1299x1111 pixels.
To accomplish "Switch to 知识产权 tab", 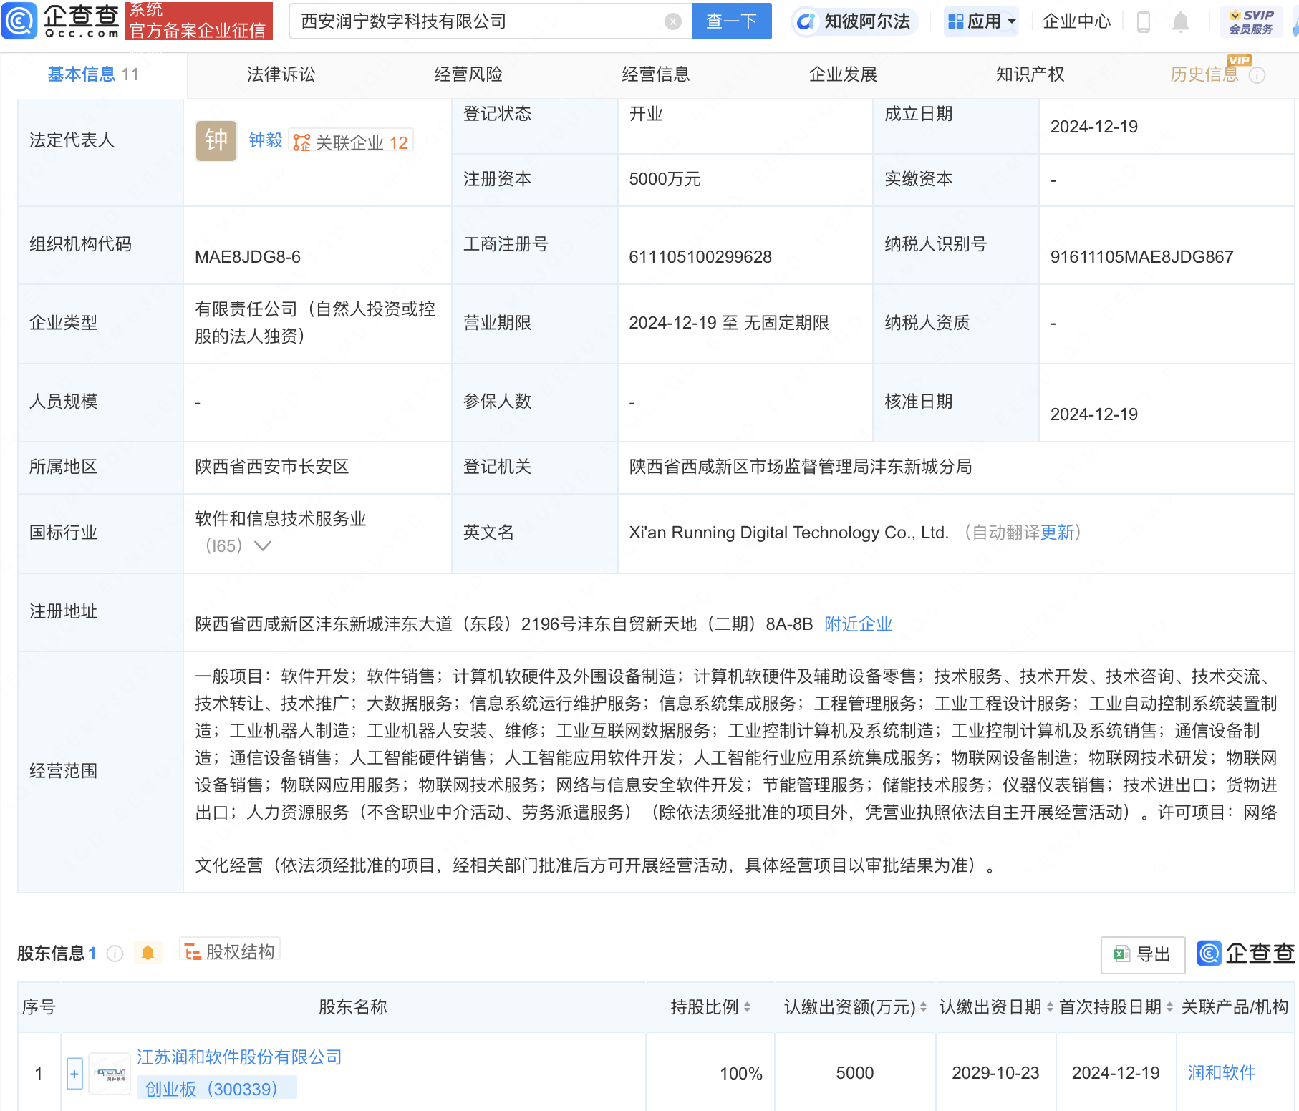I will [x=1030, y=74].
